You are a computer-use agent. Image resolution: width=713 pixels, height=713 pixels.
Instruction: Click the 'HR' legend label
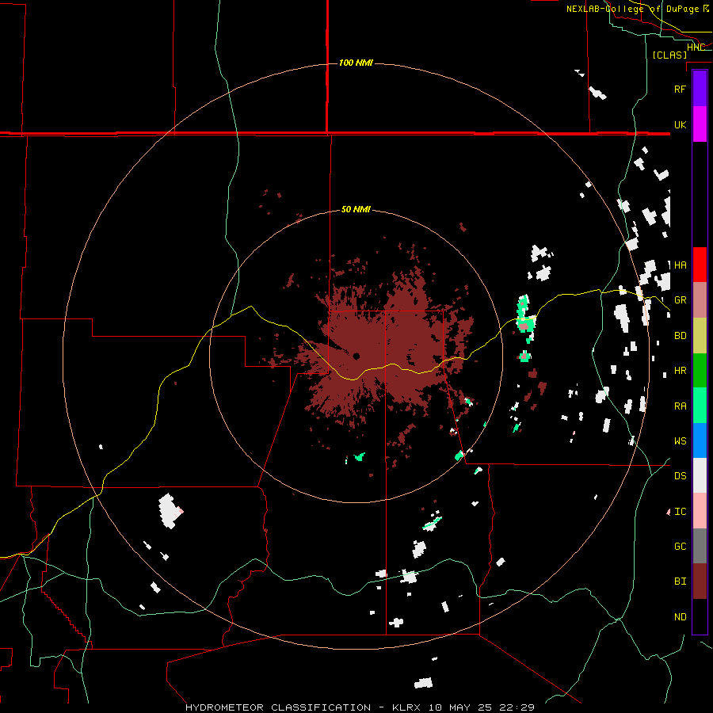pyautogui.click(x=680, y=371)
